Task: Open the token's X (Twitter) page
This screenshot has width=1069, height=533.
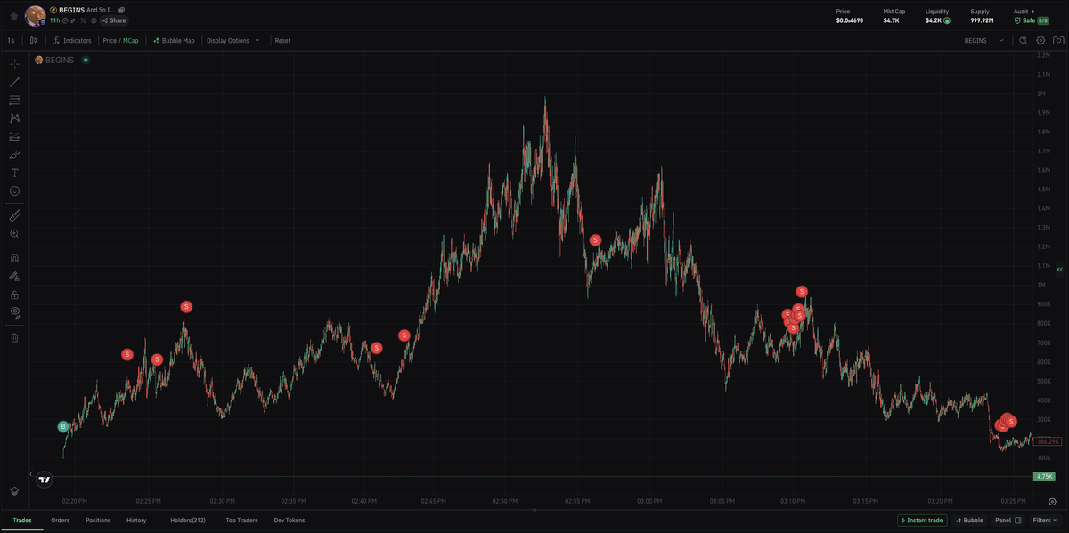Action: point(84,20)
